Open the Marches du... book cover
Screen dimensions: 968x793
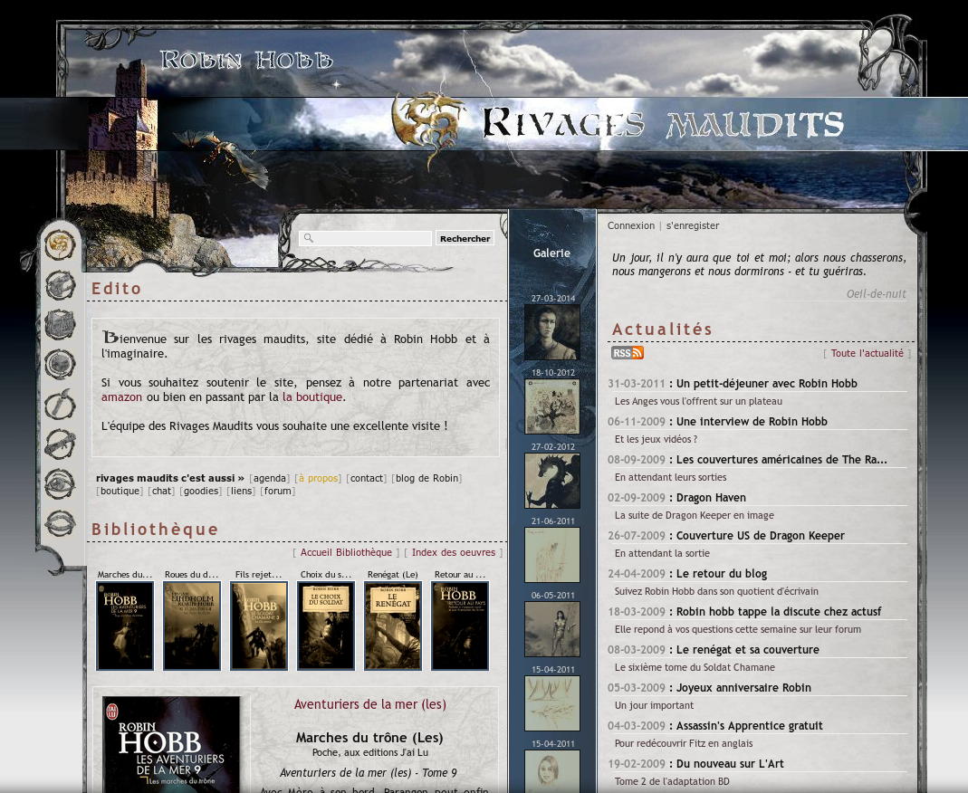[125, 626]
